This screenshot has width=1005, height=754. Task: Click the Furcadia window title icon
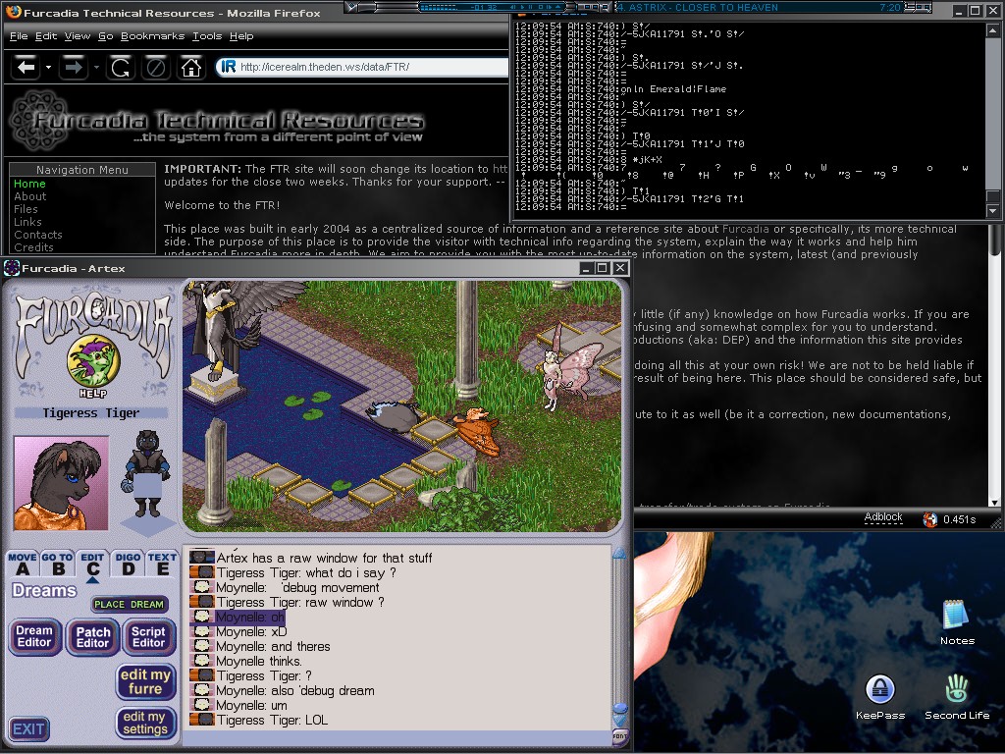(x=12, y=268)
